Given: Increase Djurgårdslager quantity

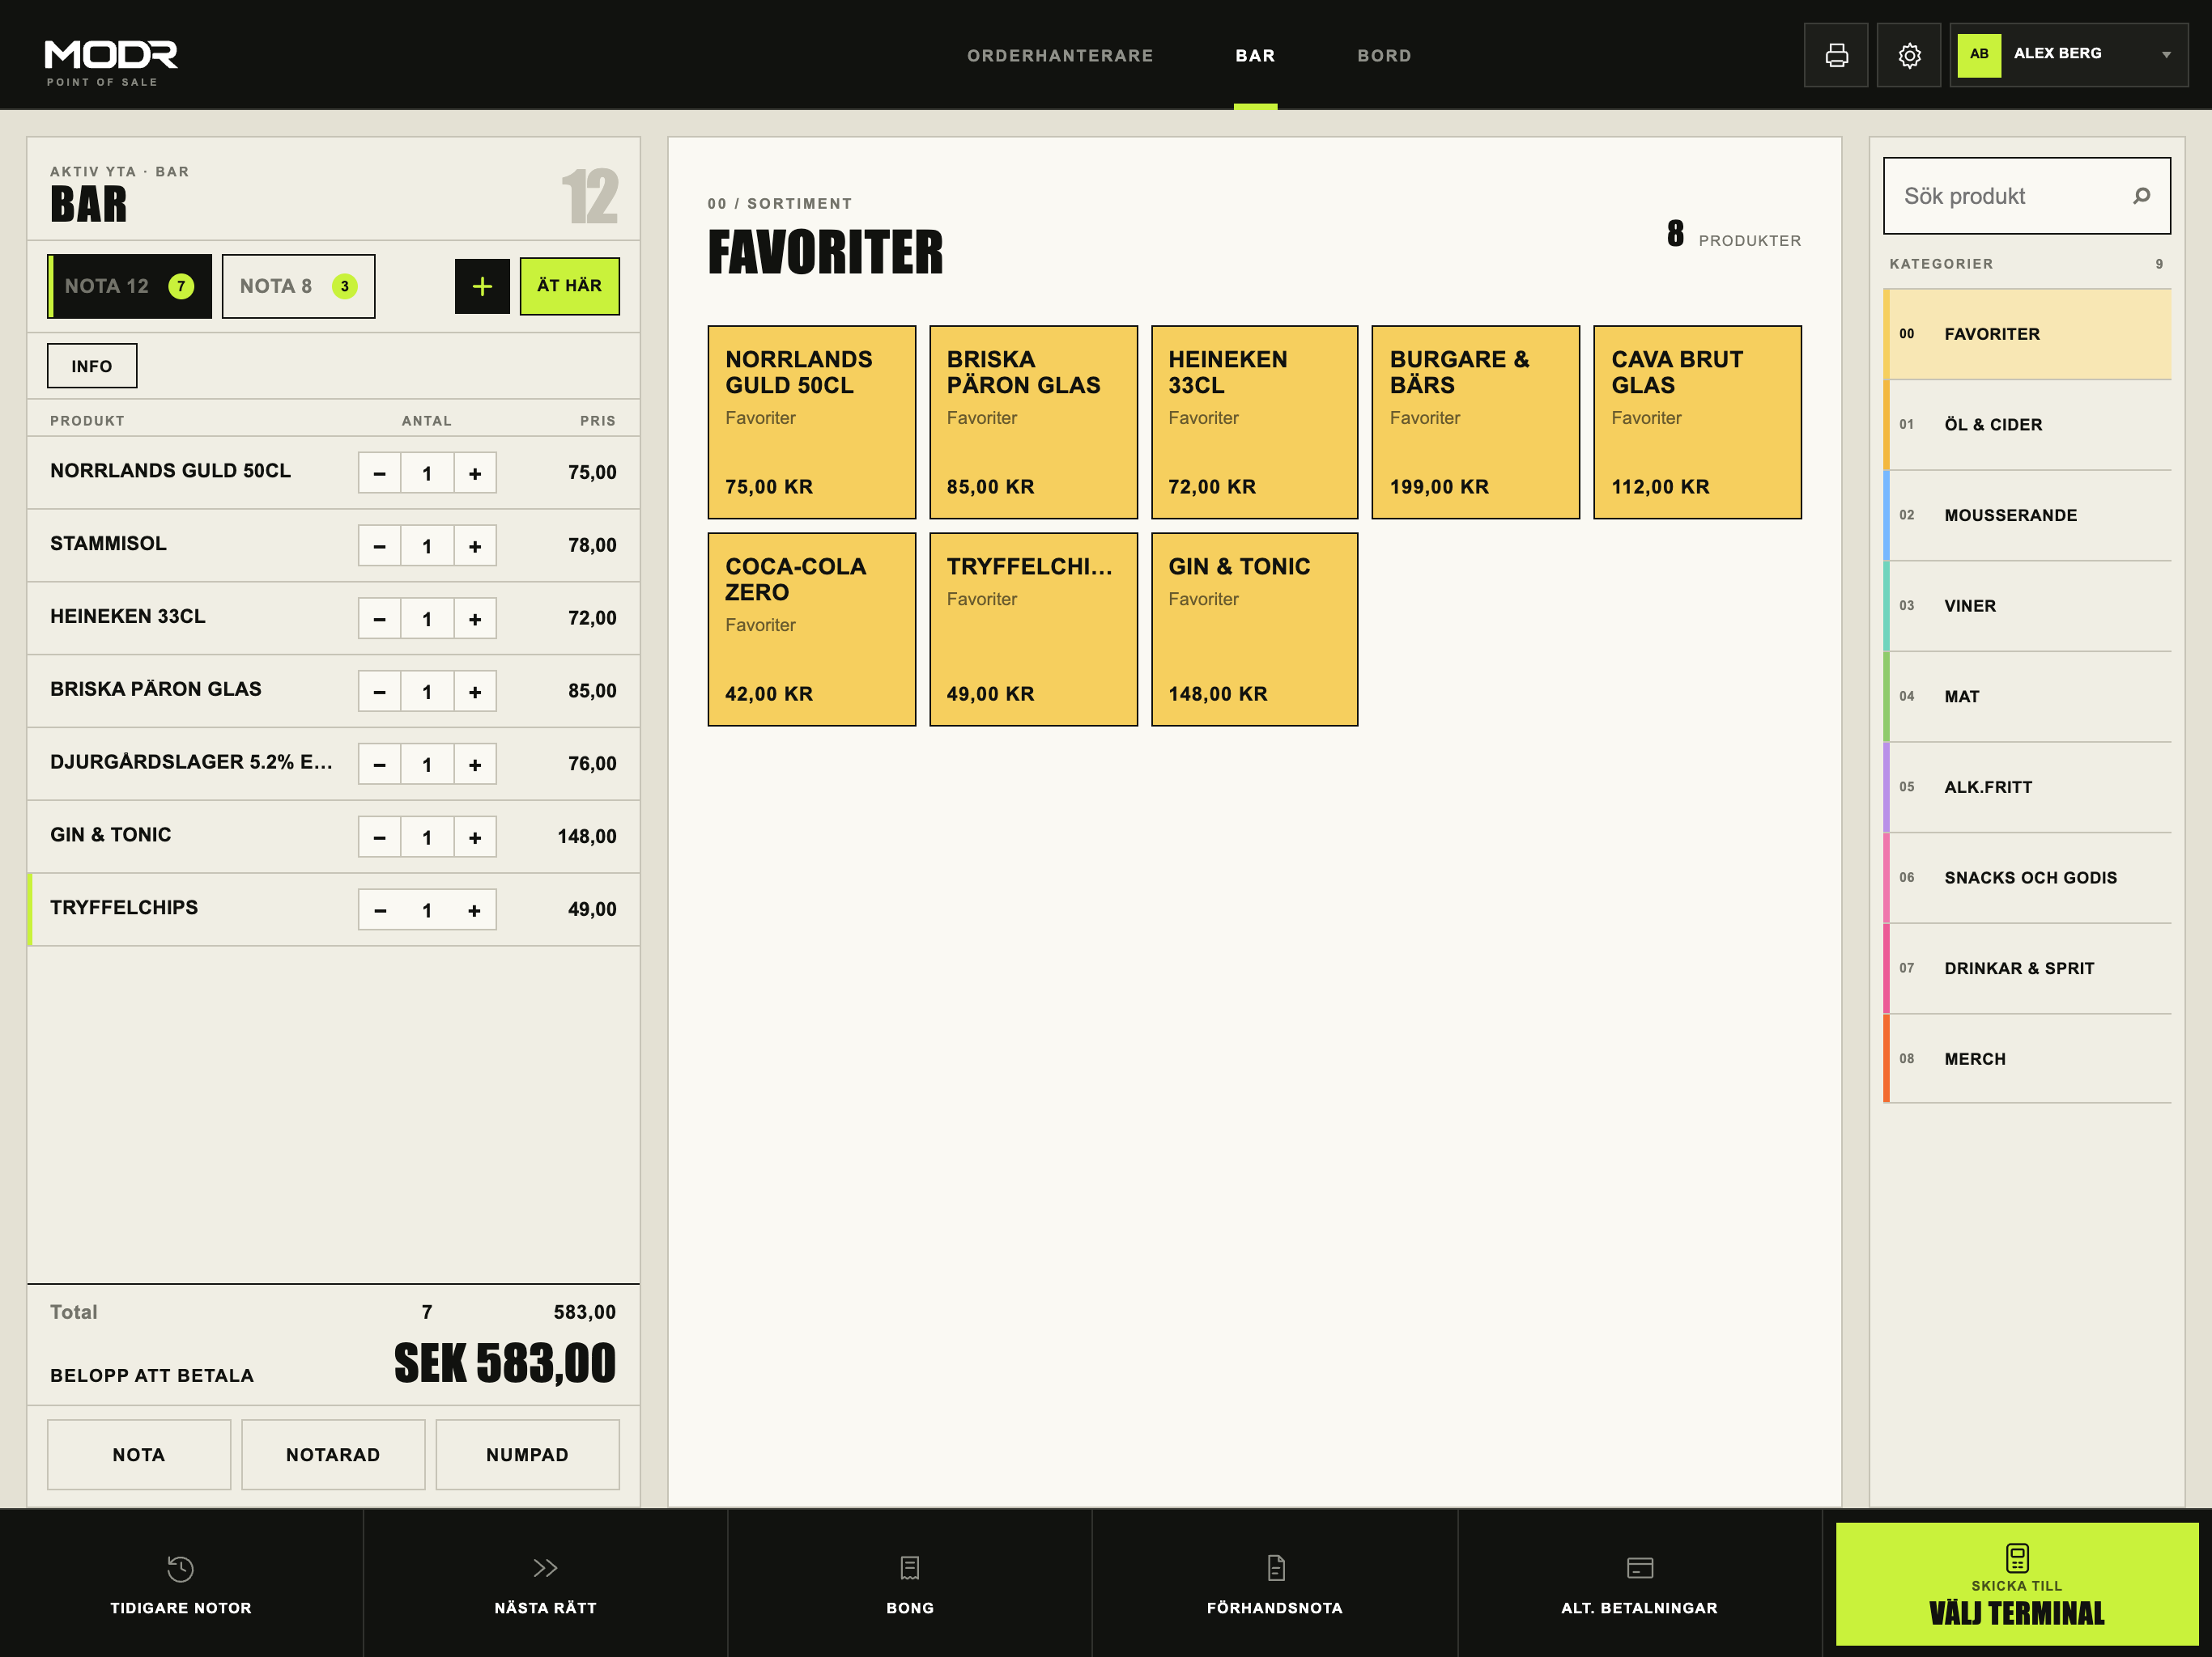Looking at the screenshot, I should pyautogui.click(x=475, y=765).
